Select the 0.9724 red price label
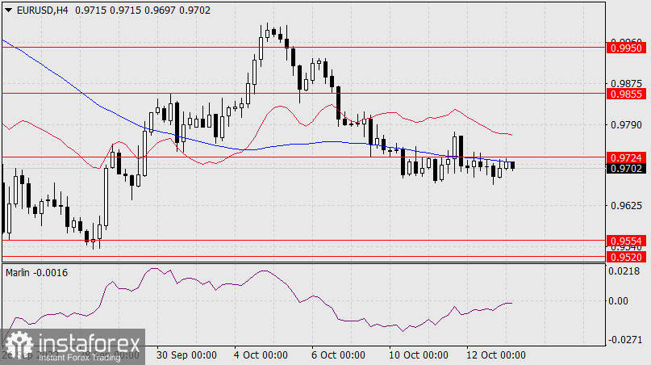 click(x=627, y=158)
